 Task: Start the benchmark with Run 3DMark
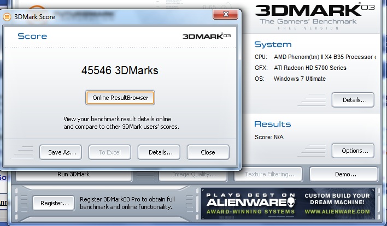pos(73,175)
